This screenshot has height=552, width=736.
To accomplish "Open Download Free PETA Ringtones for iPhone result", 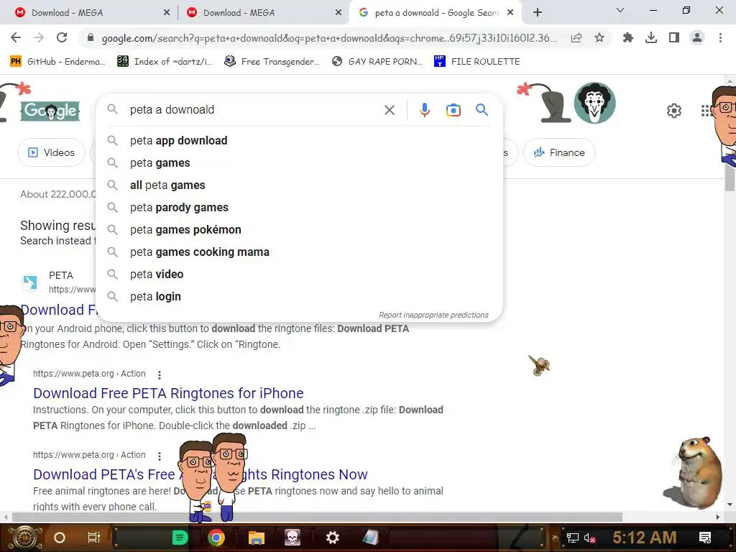I will coord(168,393).
